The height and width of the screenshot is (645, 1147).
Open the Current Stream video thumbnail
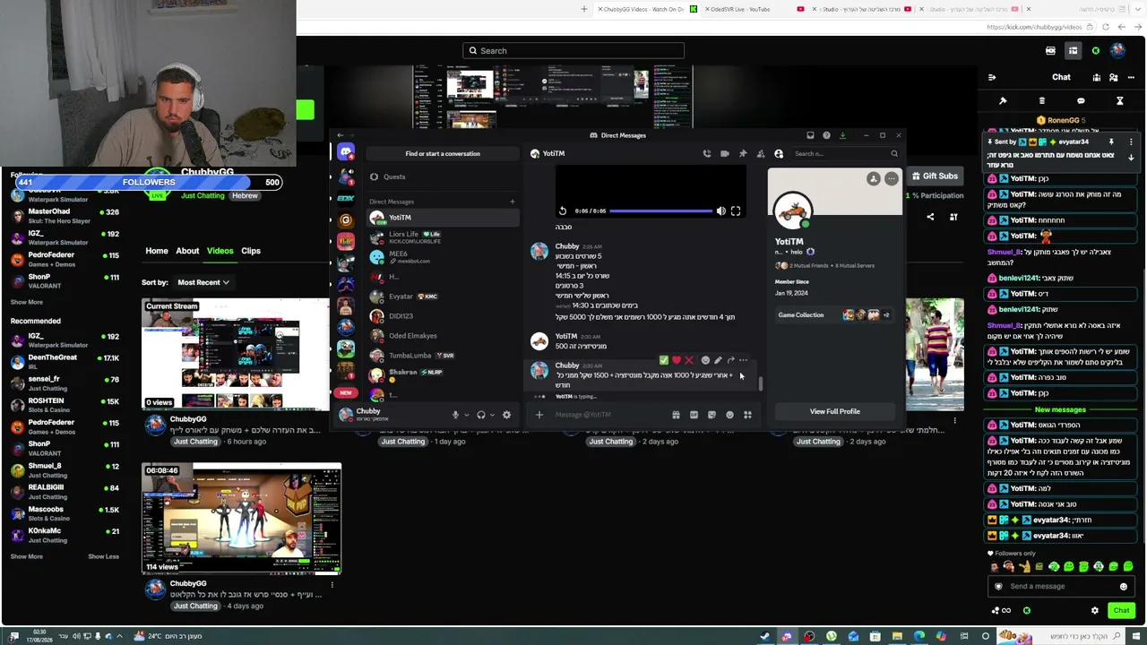tap(236, 355)
